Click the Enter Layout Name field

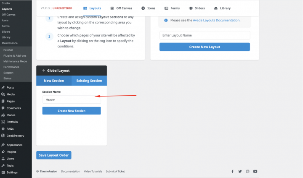tap(205, 35)
